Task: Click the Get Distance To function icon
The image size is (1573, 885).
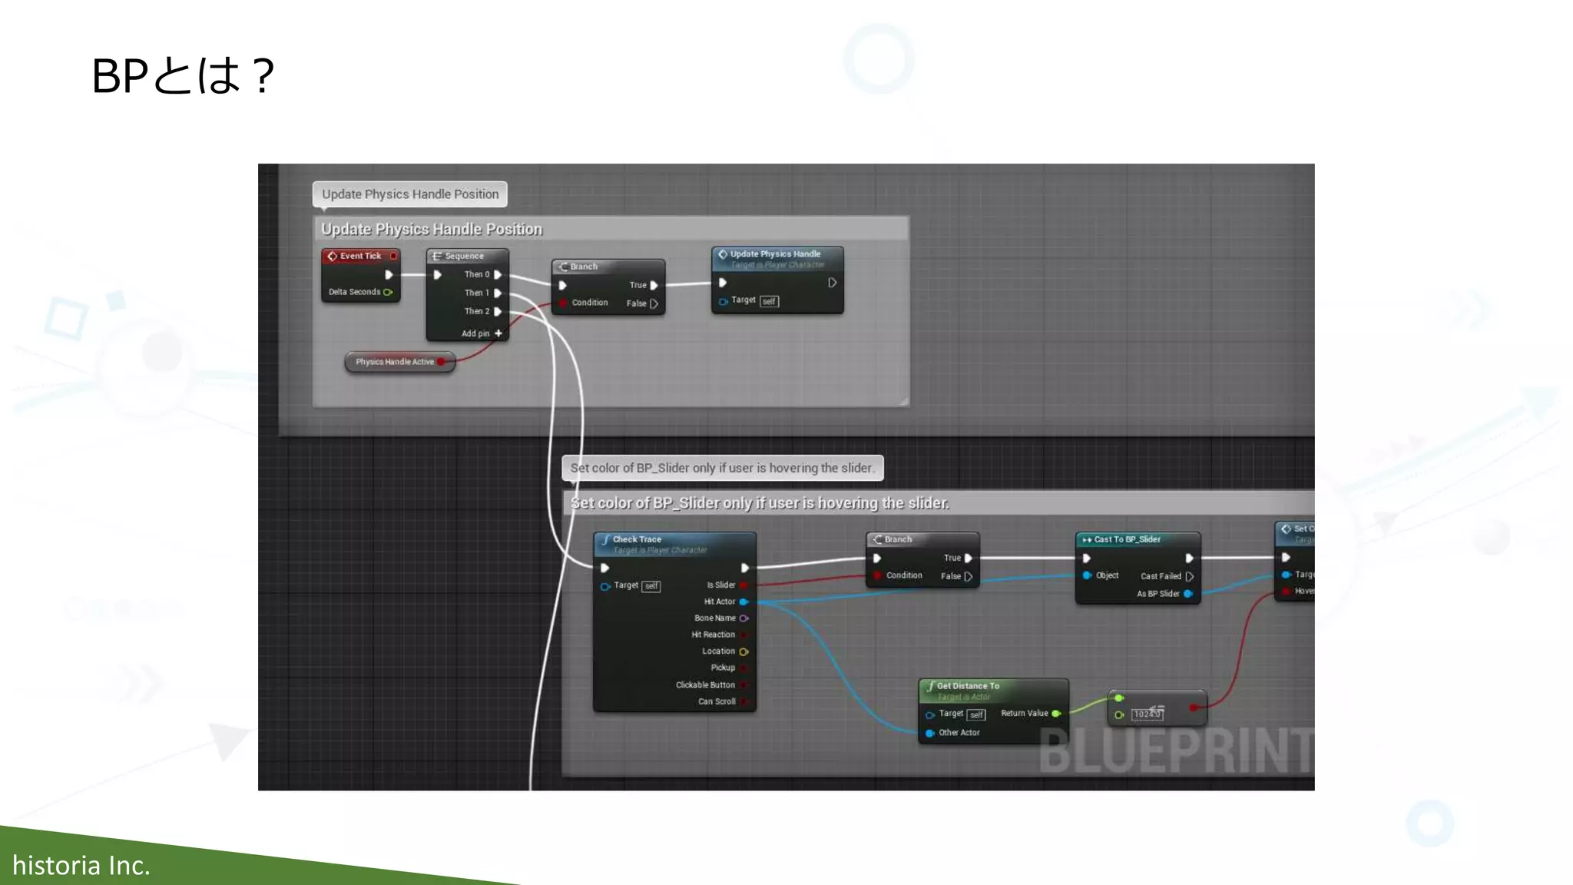Action: pos(931,686)
